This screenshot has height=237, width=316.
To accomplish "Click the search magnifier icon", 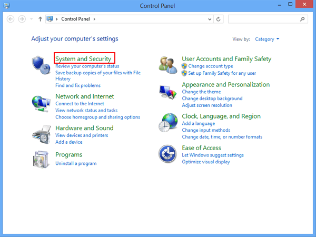I will point(302,19).
